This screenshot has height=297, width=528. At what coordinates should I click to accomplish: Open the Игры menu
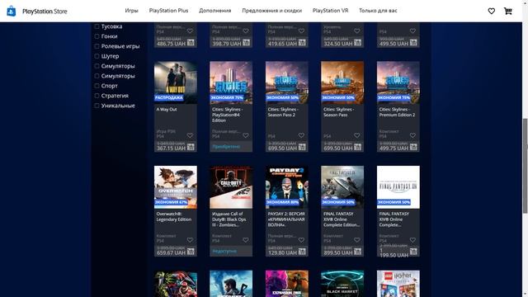[x=131, y=11]
